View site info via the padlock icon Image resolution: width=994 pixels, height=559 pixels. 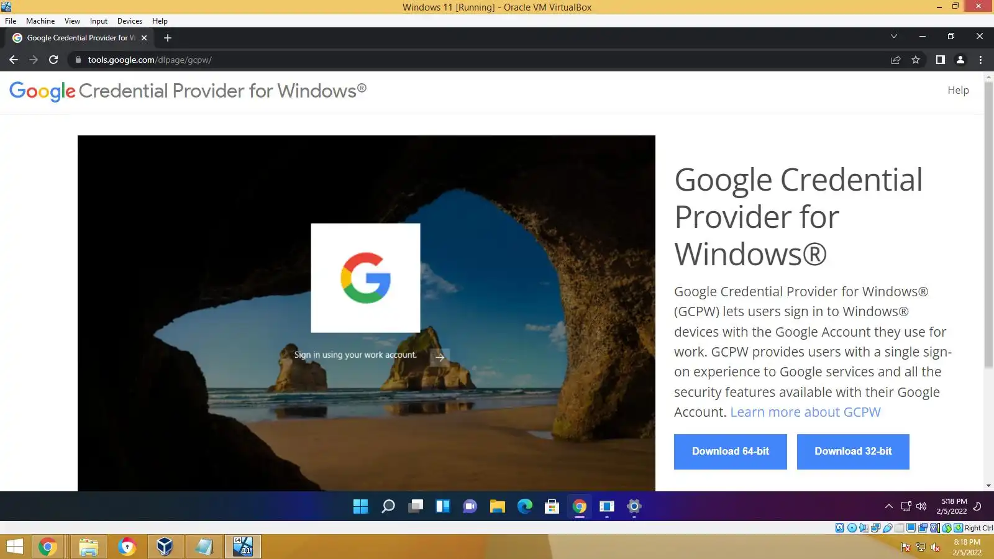point(78,60)
